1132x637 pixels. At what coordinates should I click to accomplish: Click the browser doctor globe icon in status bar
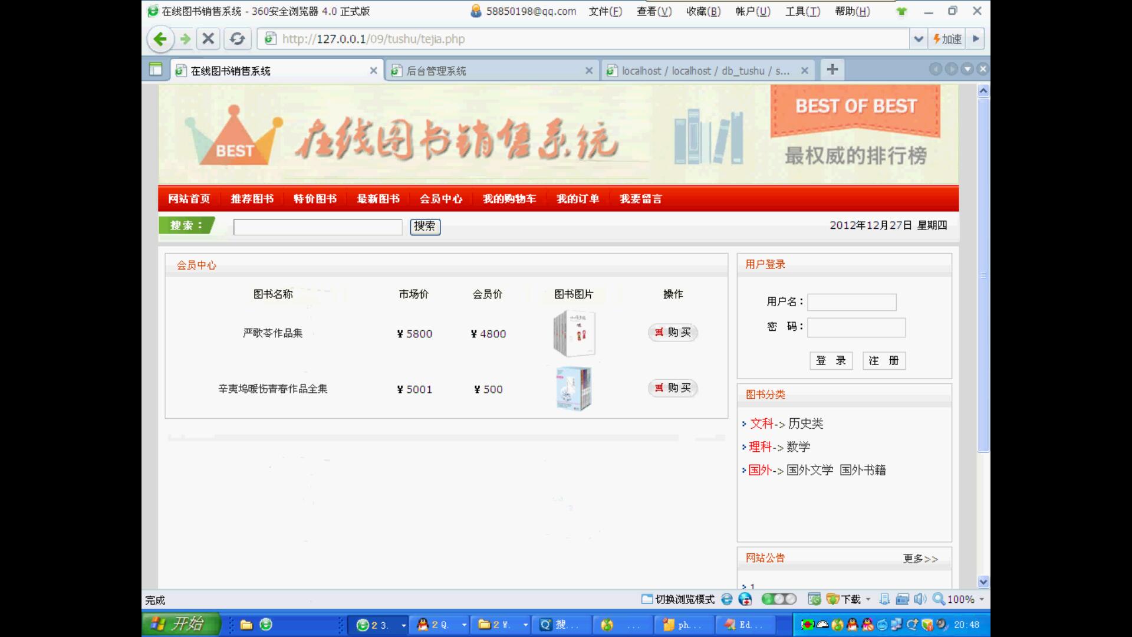[745, 599]
